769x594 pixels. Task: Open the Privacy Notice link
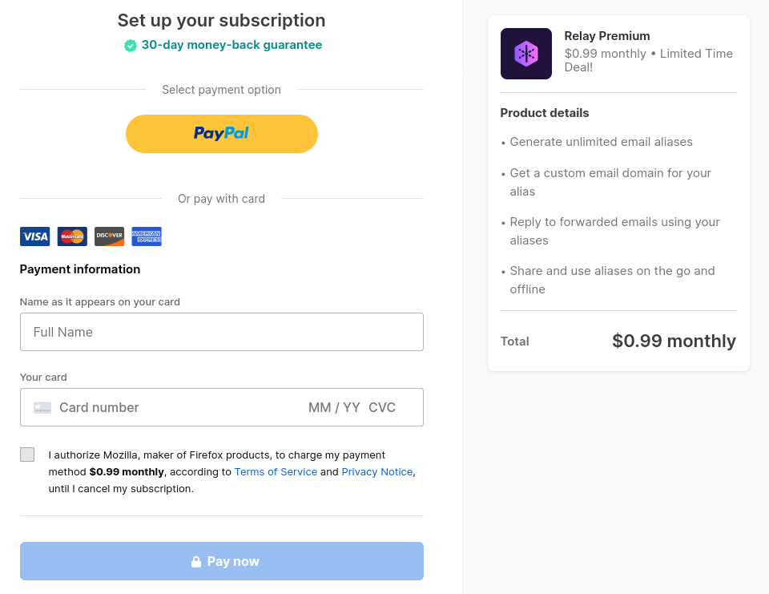(377, 472)
